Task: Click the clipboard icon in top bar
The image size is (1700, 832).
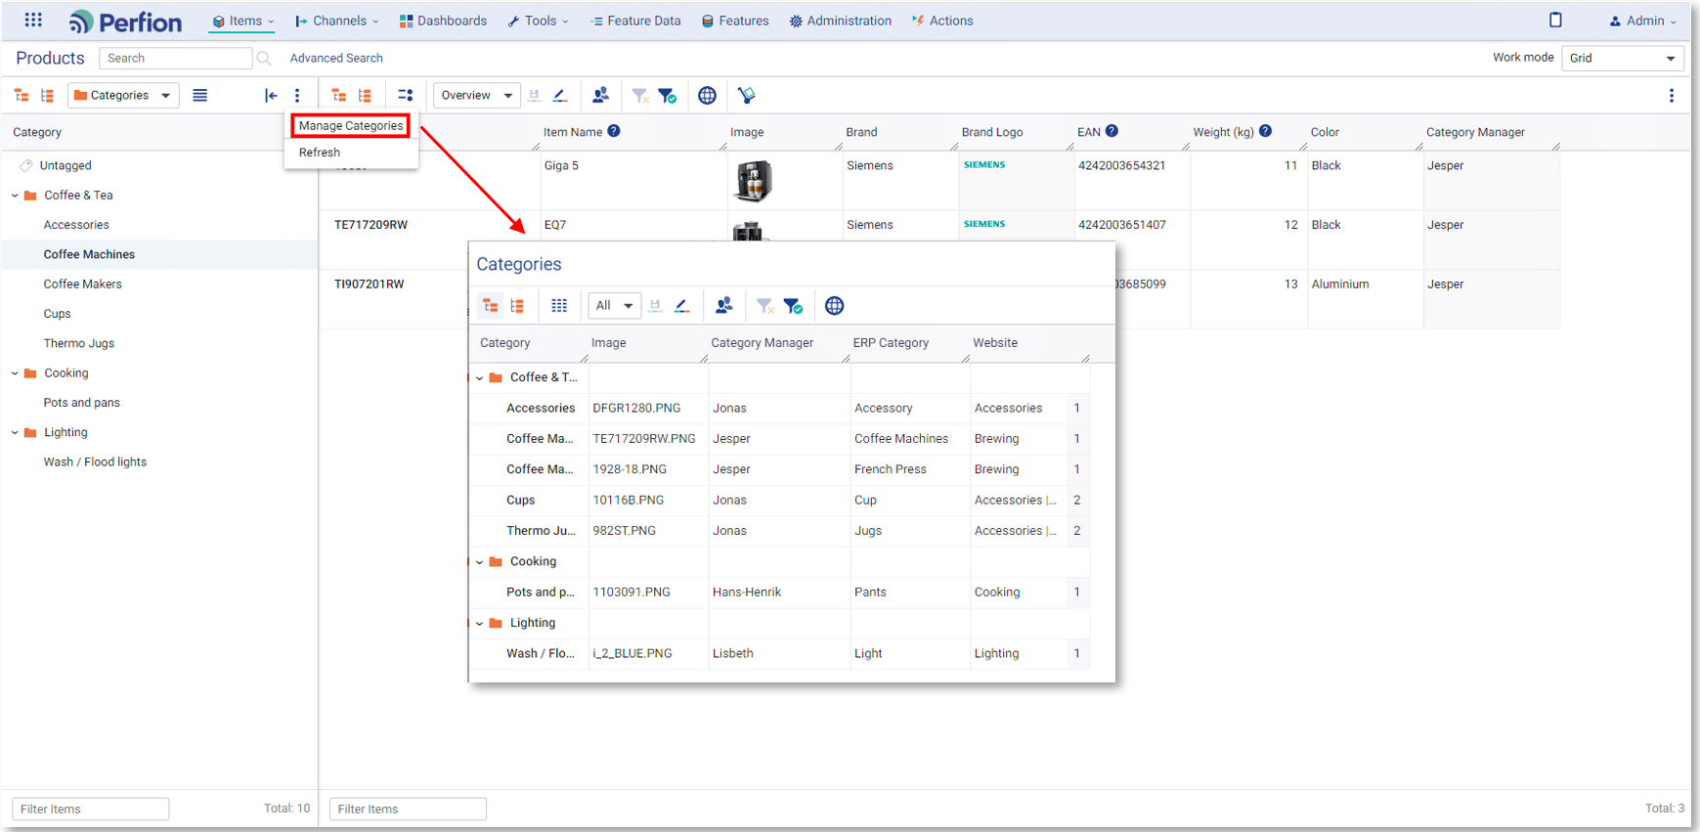Action: (x=1555, y=20)
